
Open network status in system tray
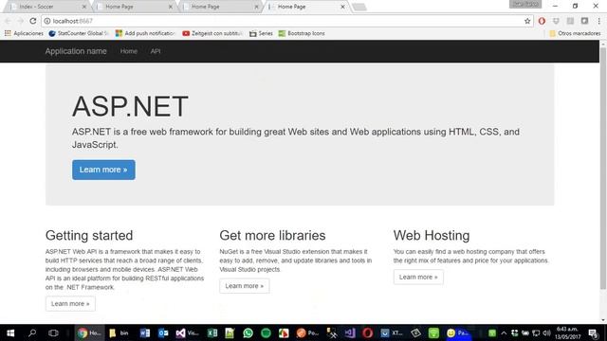[x=536, y=332]
